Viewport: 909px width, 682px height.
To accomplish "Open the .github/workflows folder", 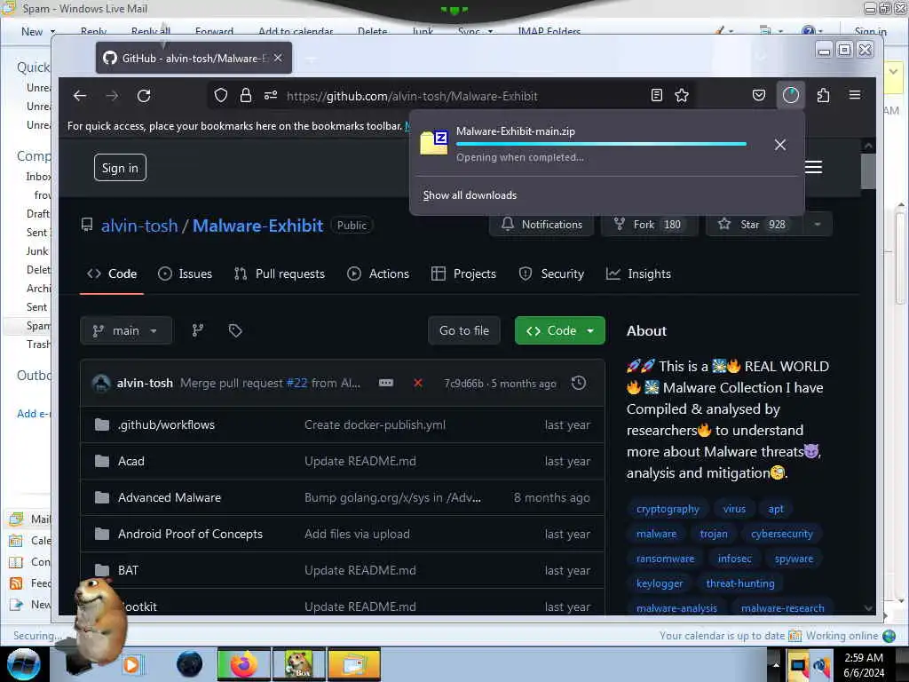I will 166,424.
